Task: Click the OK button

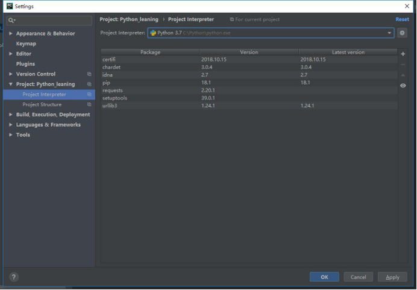Action: point(324,277)
